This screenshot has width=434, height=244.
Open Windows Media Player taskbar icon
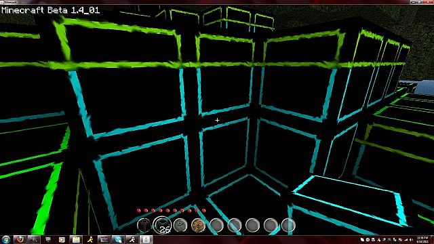point(62,239)
